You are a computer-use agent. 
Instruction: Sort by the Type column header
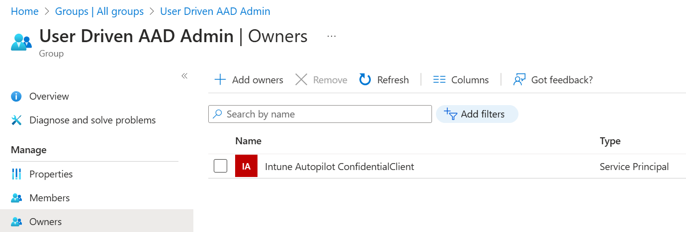click(x=610, y=141)
